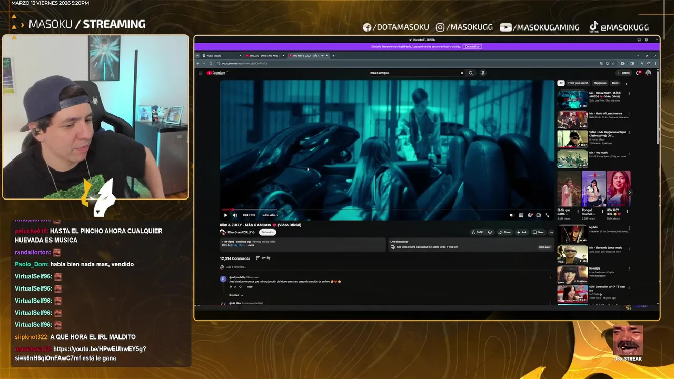Subscribe to the Klim and ZULLY channel
Viewport: 674px width, 379px height.
(267, 232)
